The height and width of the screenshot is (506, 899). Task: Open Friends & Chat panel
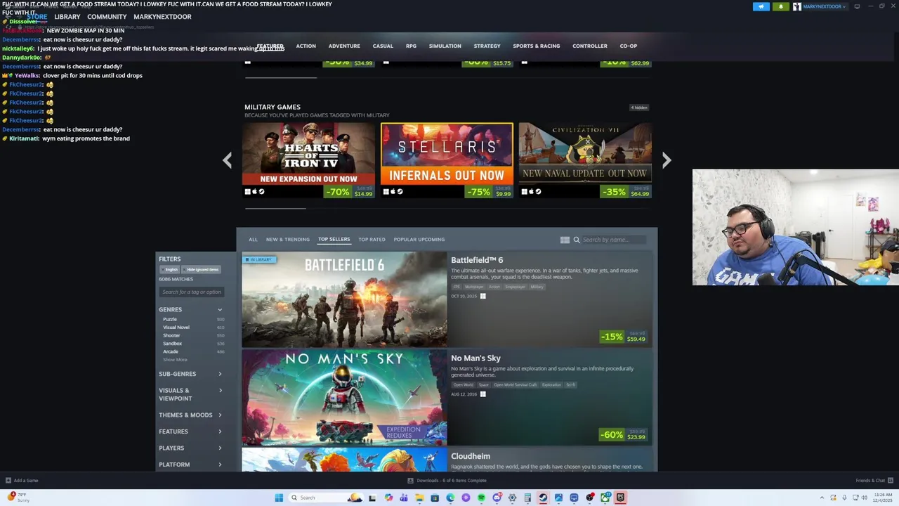click(x=874, y=481)
